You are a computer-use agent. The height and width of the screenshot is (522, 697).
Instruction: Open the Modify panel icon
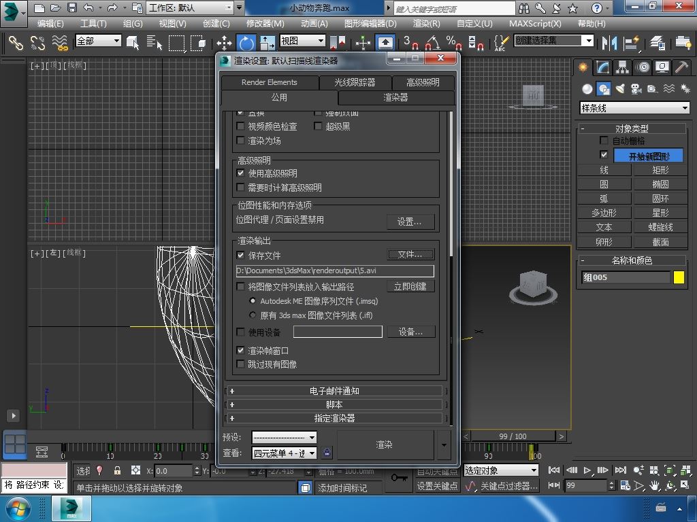[603, 67]
